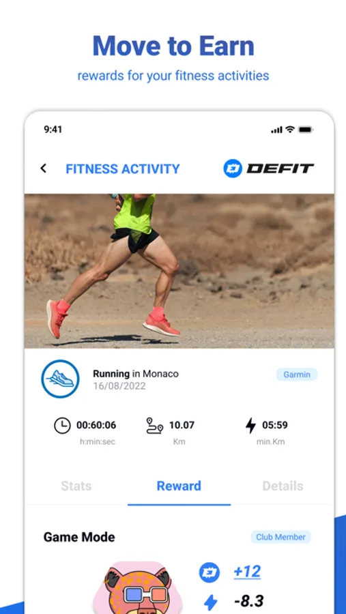Tap the back arrow next to Fitness Activity
The height and width of the screenshot is (614, 346).
coord(43,169)
